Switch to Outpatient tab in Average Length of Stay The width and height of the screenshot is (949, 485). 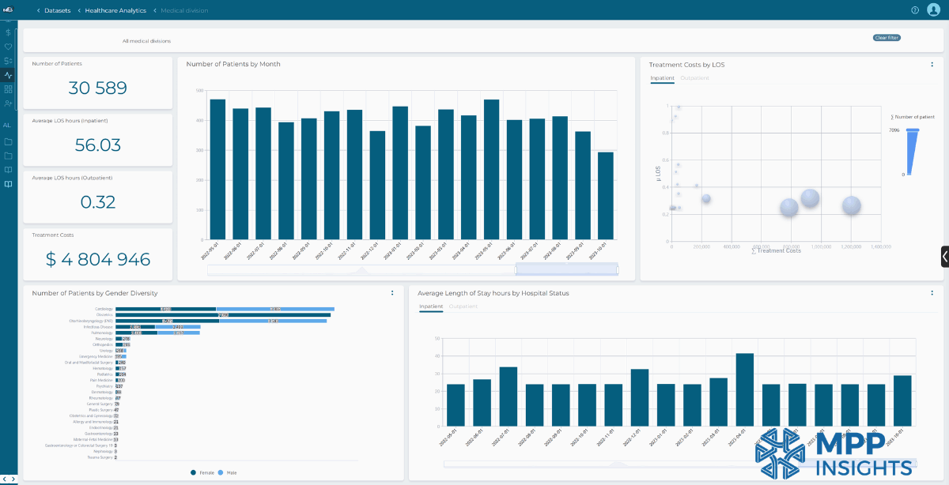[x=463, y=306]
